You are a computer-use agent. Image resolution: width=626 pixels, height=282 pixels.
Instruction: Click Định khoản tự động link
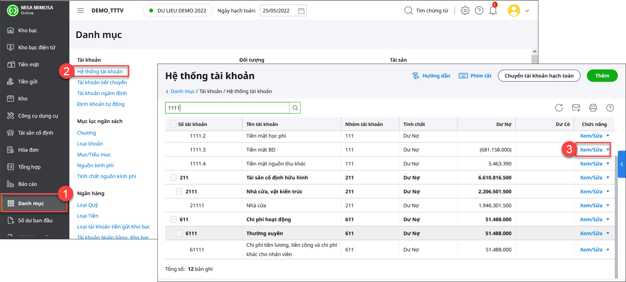click(101, 104)
